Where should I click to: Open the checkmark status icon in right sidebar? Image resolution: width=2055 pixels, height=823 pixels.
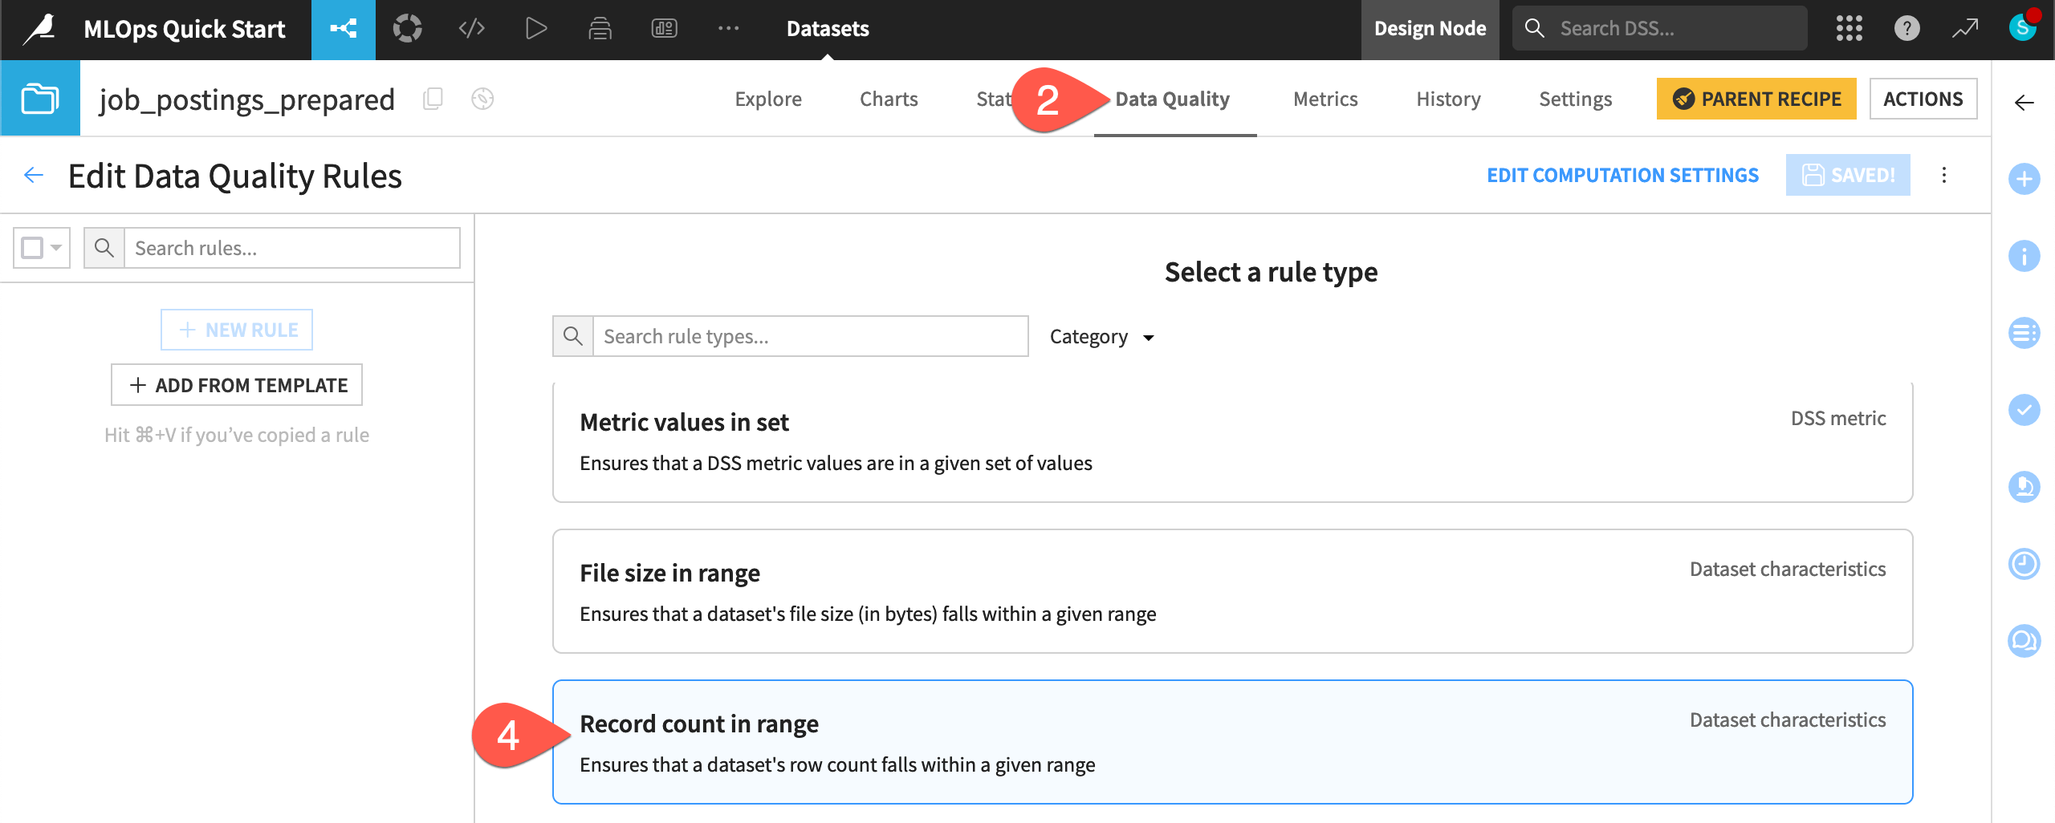(2024, 411)
